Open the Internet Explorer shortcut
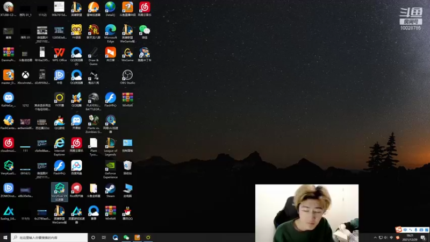Viewport: 430px width, 242px height. tap(59, 147)
